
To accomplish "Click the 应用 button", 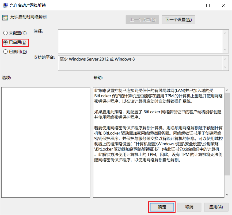I will [216, 207].
